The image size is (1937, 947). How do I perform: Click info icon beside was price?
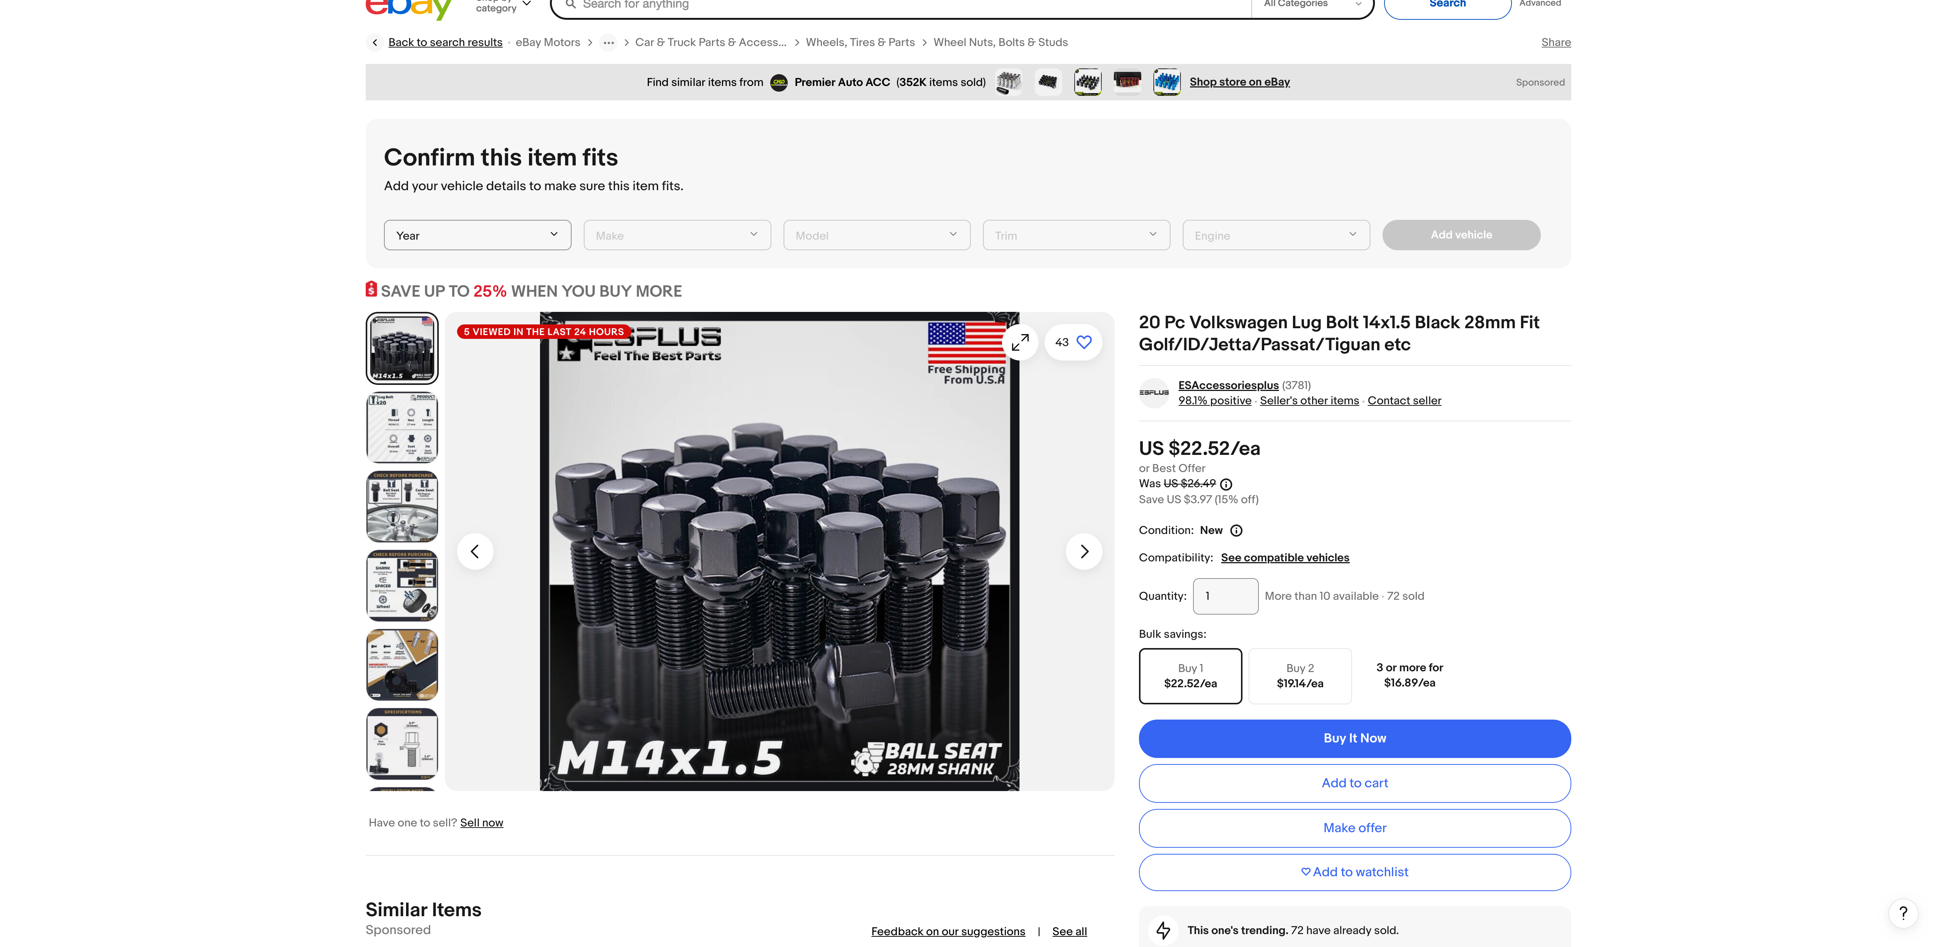(x=1227, y=484)
